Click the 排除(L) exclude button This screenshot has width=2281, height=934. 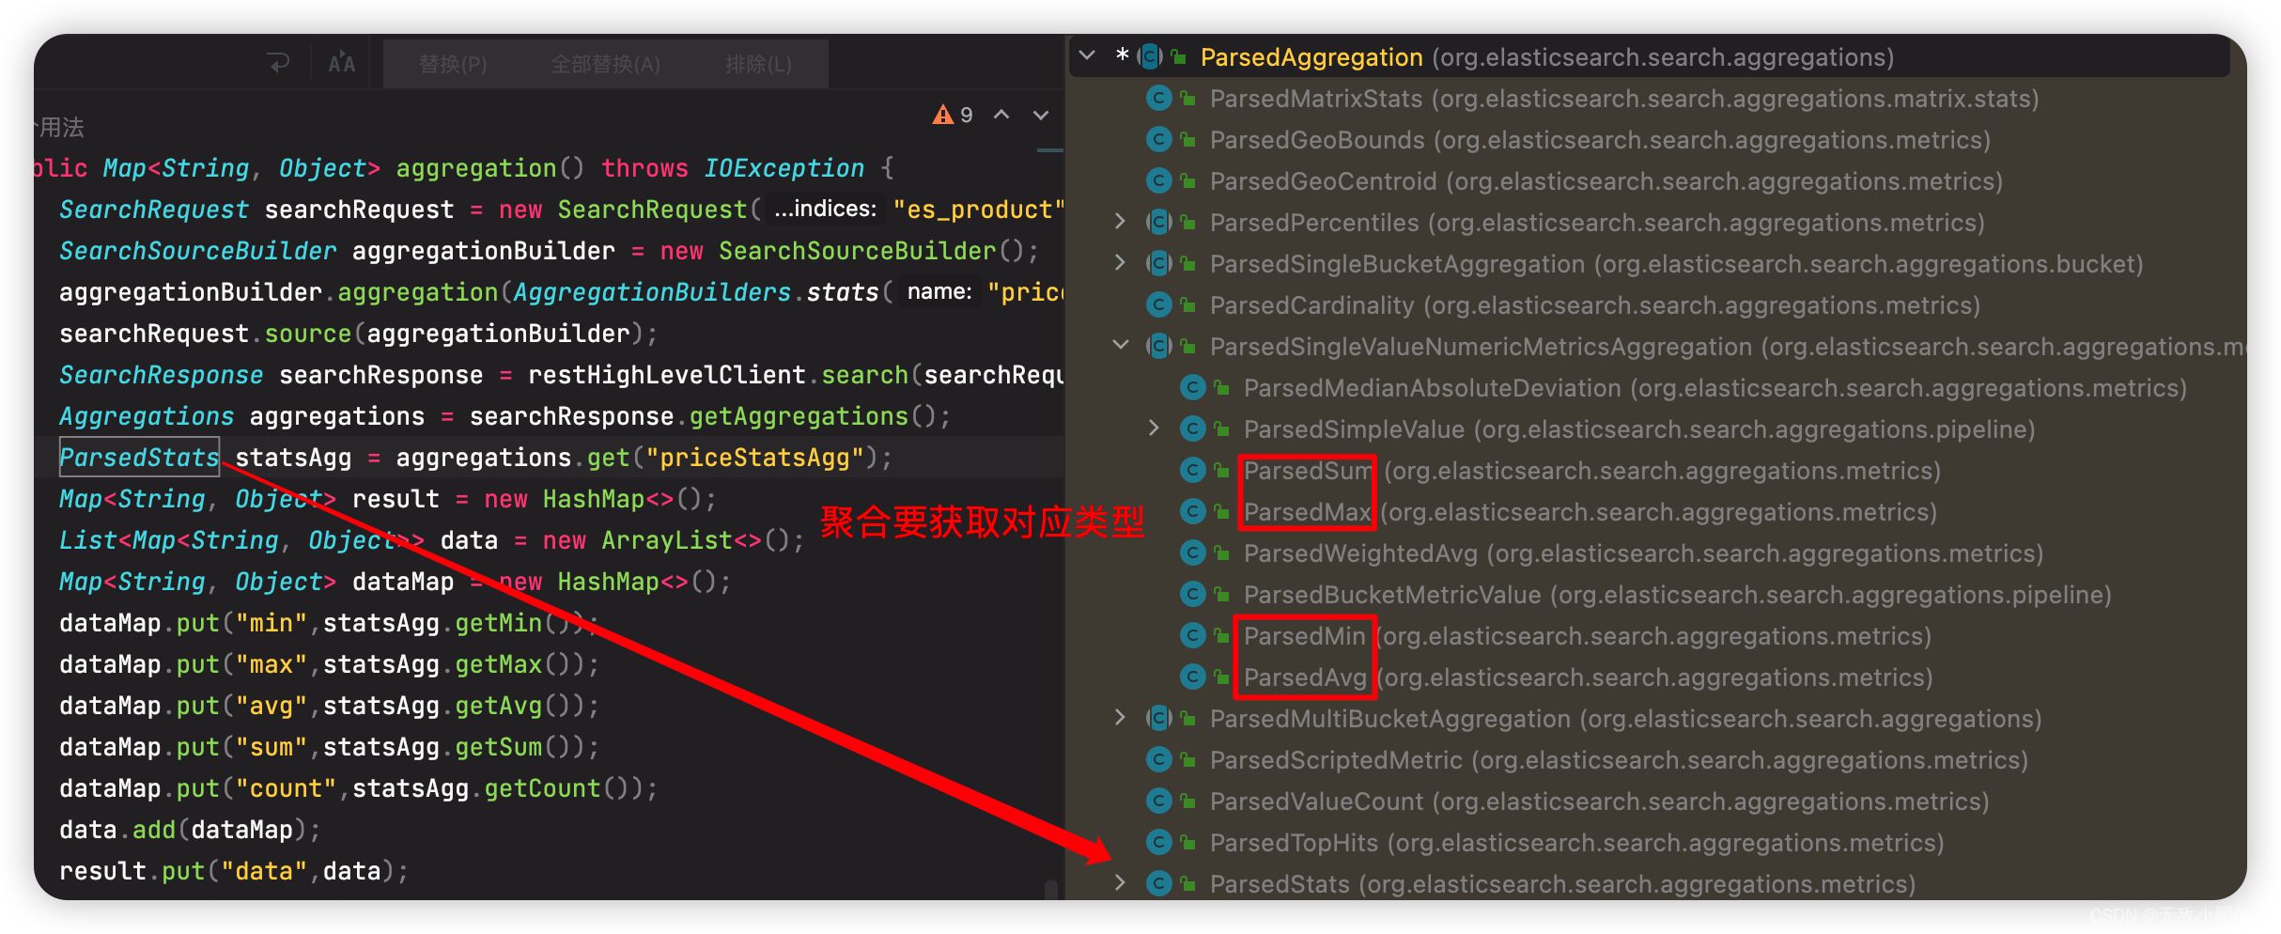(x=758, y=64)
